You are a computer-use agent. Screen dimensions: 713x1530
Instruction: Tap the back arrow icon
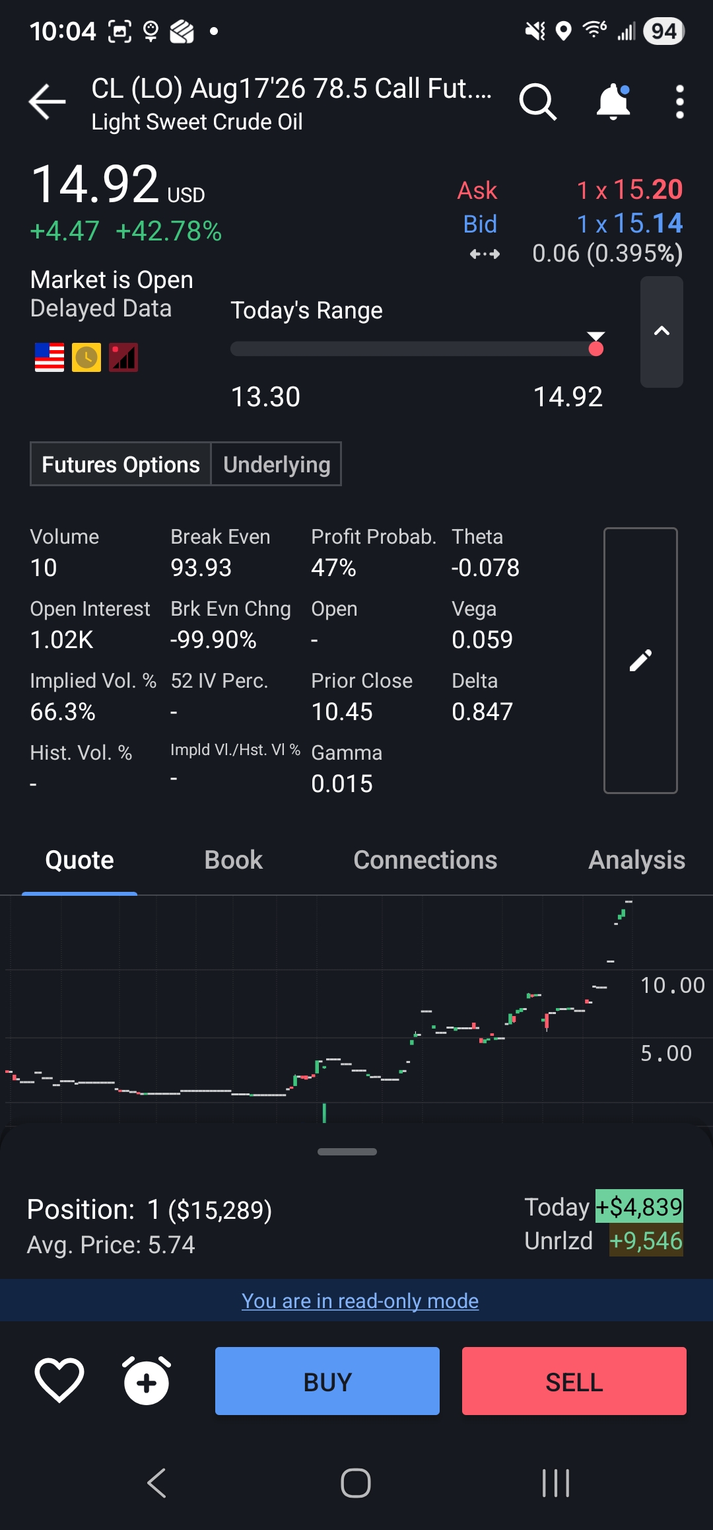47,102
